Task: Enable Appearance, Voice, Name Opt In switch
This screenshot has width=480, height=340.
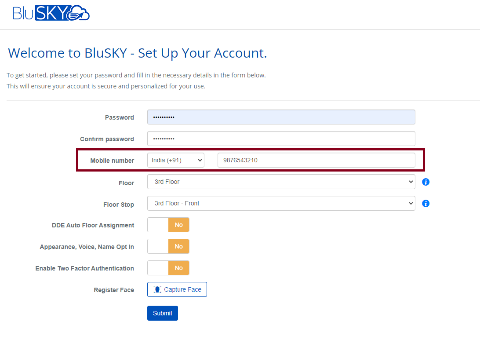Action: pos(168,246)
